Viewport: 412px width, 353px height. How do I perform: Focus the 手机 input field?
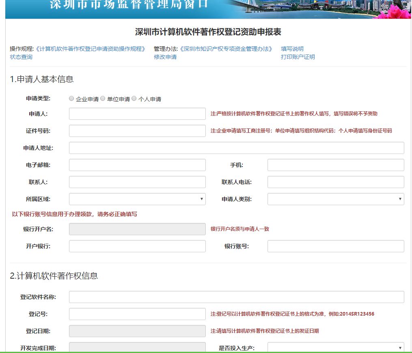tap(336, 165)
